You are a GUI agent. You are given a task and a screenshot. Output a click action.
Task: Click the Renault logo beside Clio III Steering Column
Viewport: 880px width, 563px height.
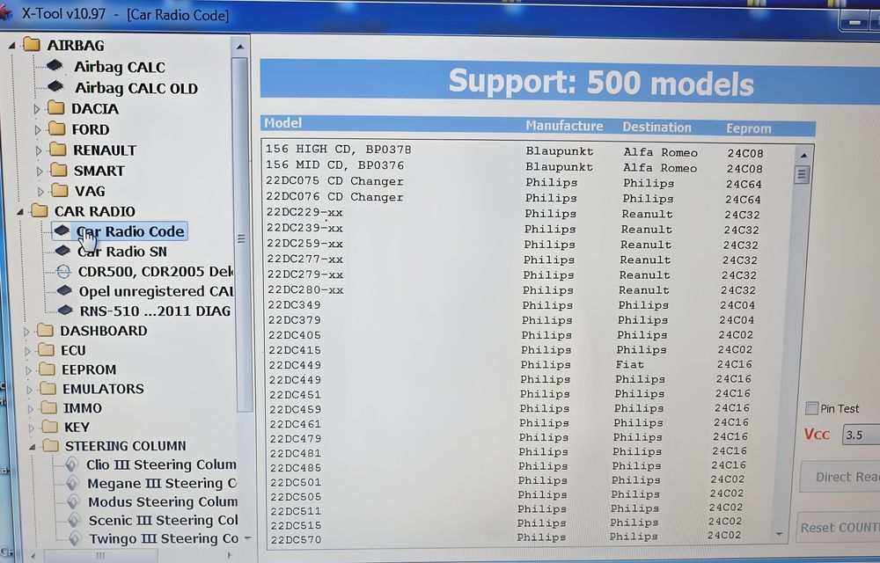72,464
